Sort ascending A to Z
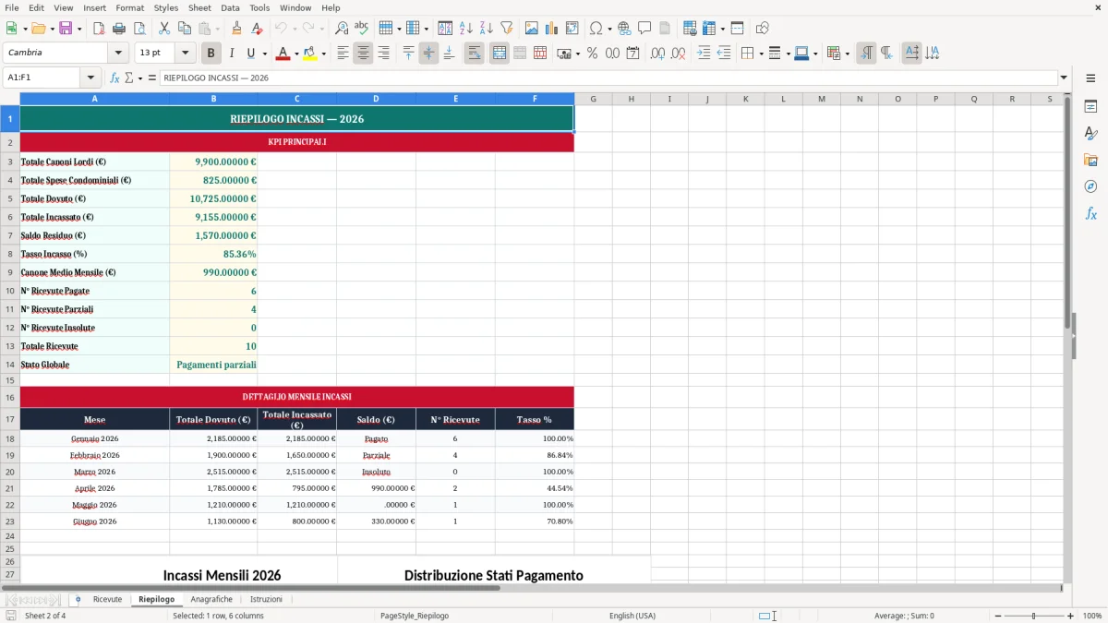The width and height of the screenshot is (1108, 623). pos(466,29)
